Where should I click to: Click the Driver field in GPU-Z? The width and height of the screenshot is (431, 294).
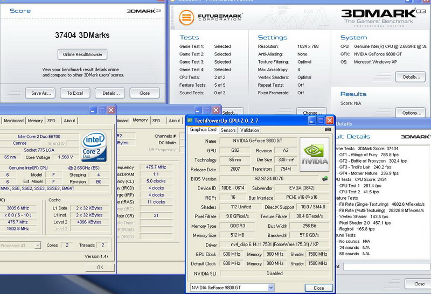click(x=274, y=244)
